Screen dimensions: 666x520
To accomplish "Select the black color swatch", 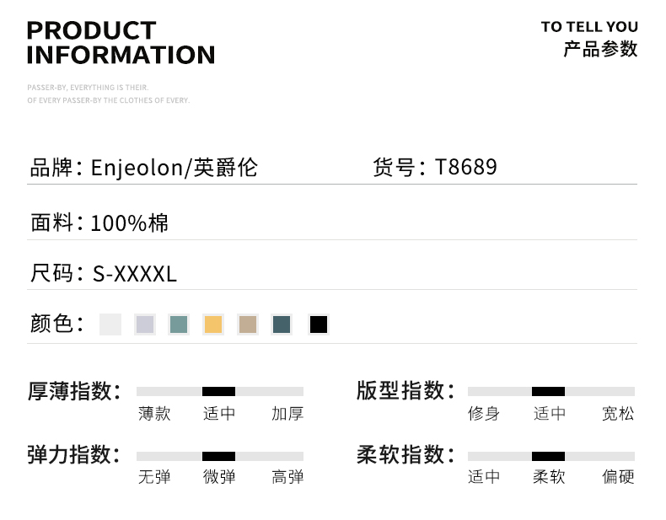I will point(318,324).
